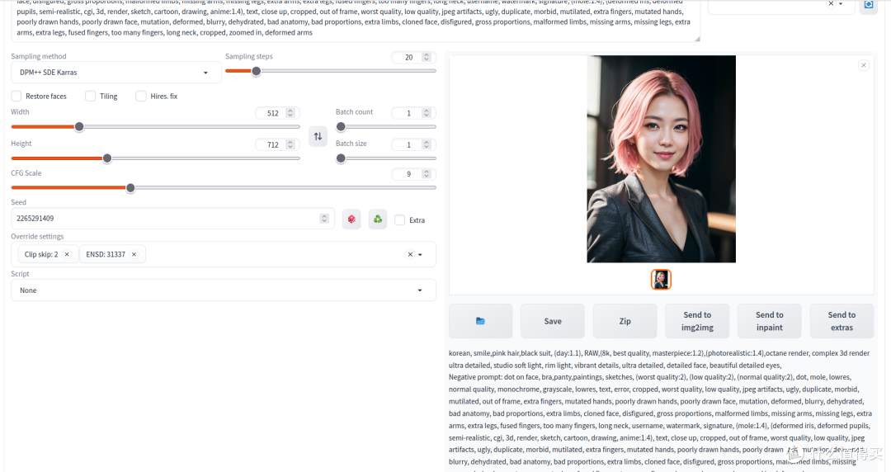The width and height of the screenshot is (891, 472).
Task: Click the Seed field stepper arrows
Action: click(324, 219)
